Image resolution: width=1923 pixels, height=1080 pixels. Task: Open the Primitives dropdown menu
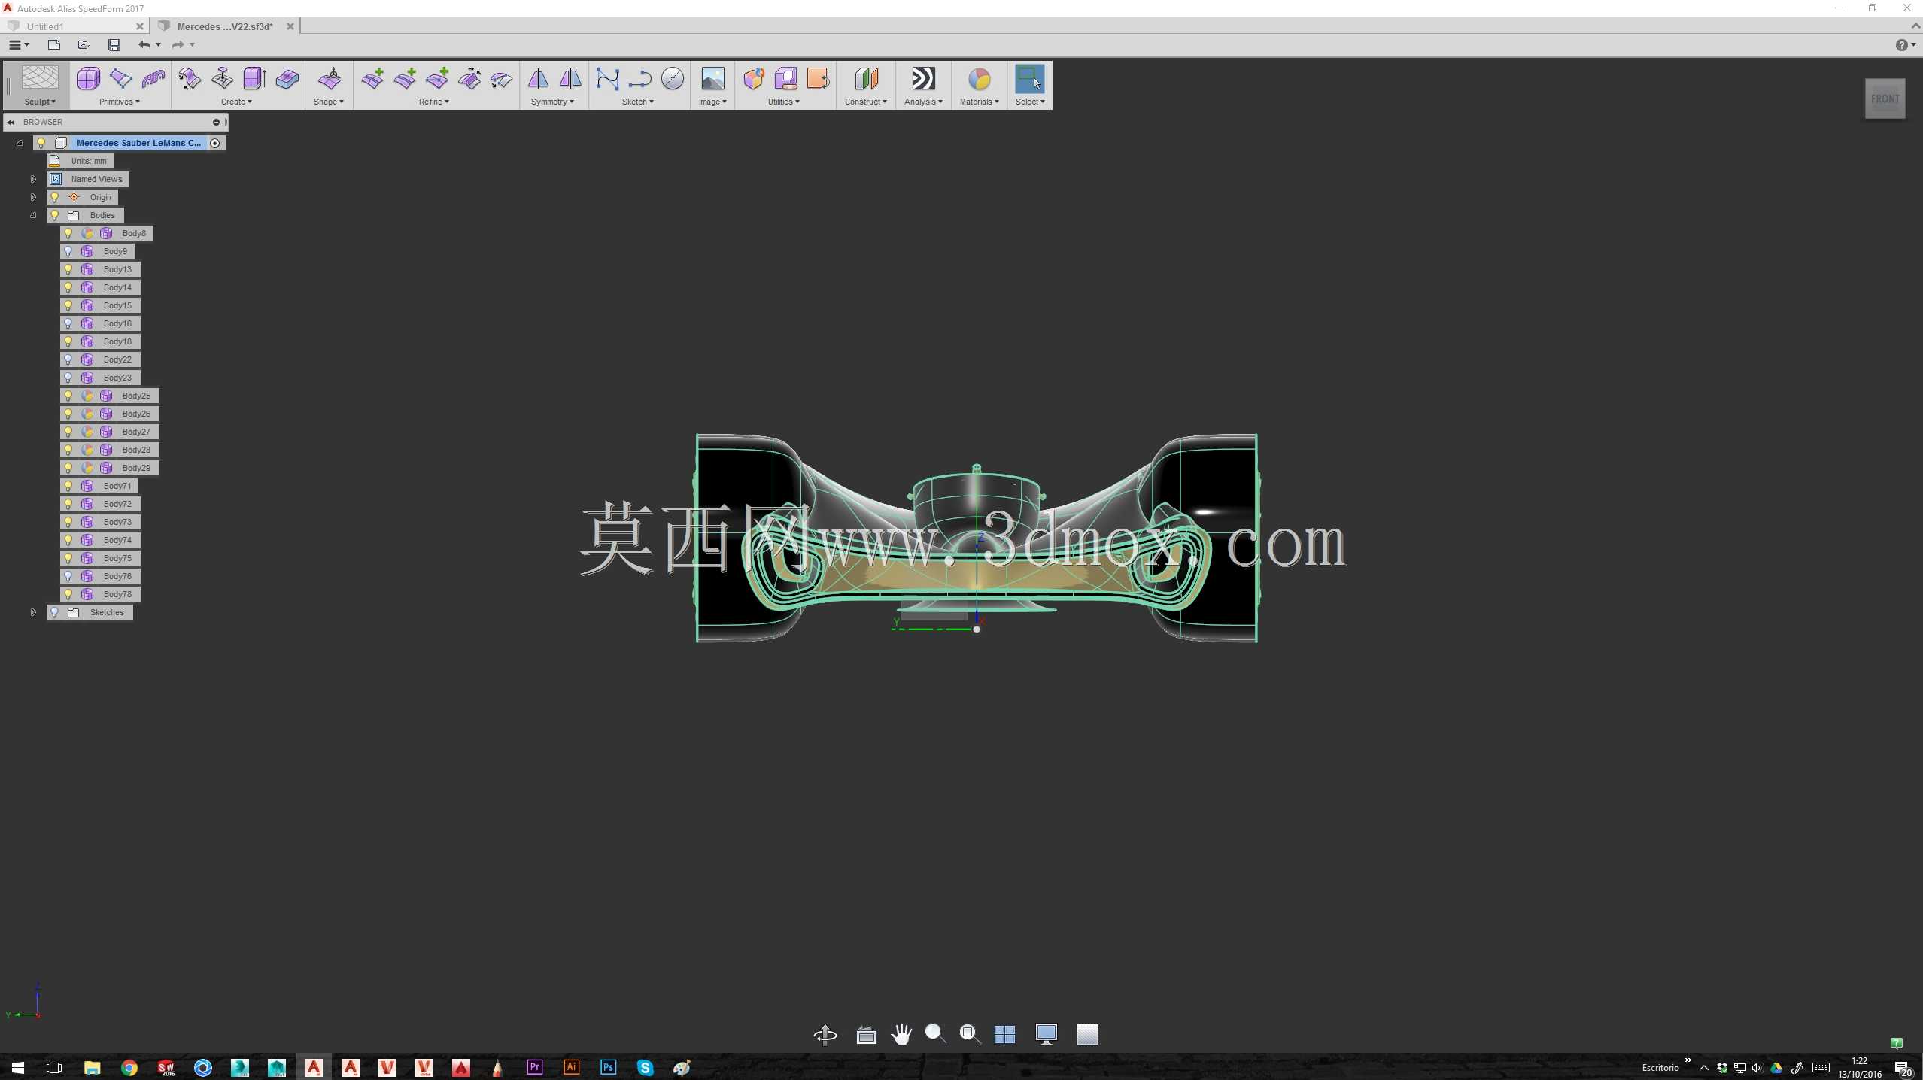click(x=119, y=102)
